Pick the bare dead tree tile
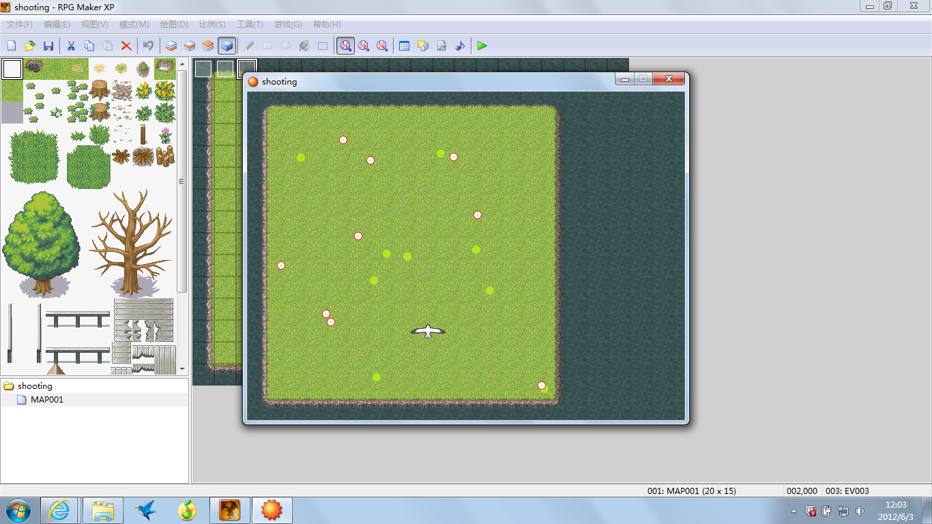Image resolution: width=932 pixels, height=524 pixels. point(132,243)
